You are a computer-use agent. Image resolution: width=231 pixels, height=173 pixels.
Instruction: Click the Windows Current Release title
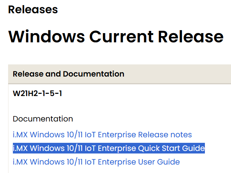point(116,36)
